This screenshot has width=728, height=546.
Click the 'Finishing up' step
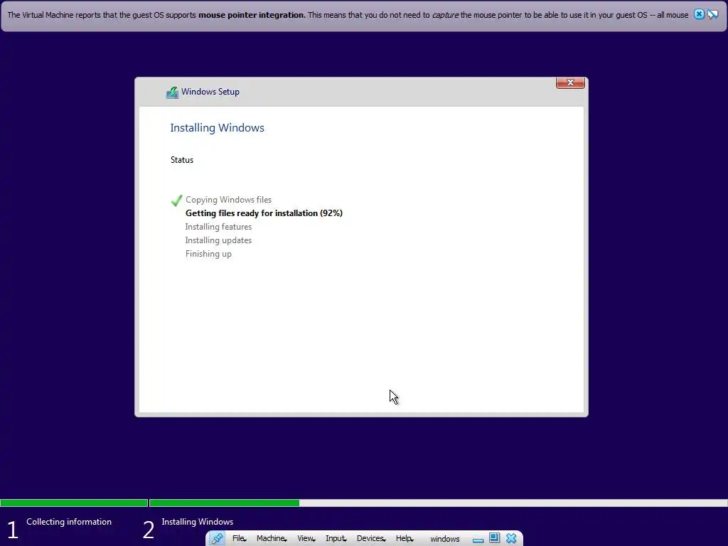(x=208, y=254)
